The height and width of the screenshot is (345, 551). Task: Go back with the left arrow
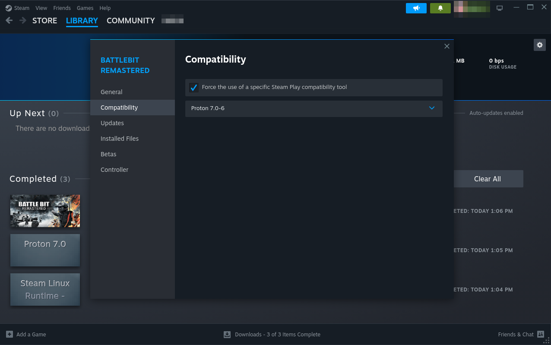pyautogui.click(x=9, y=20)
